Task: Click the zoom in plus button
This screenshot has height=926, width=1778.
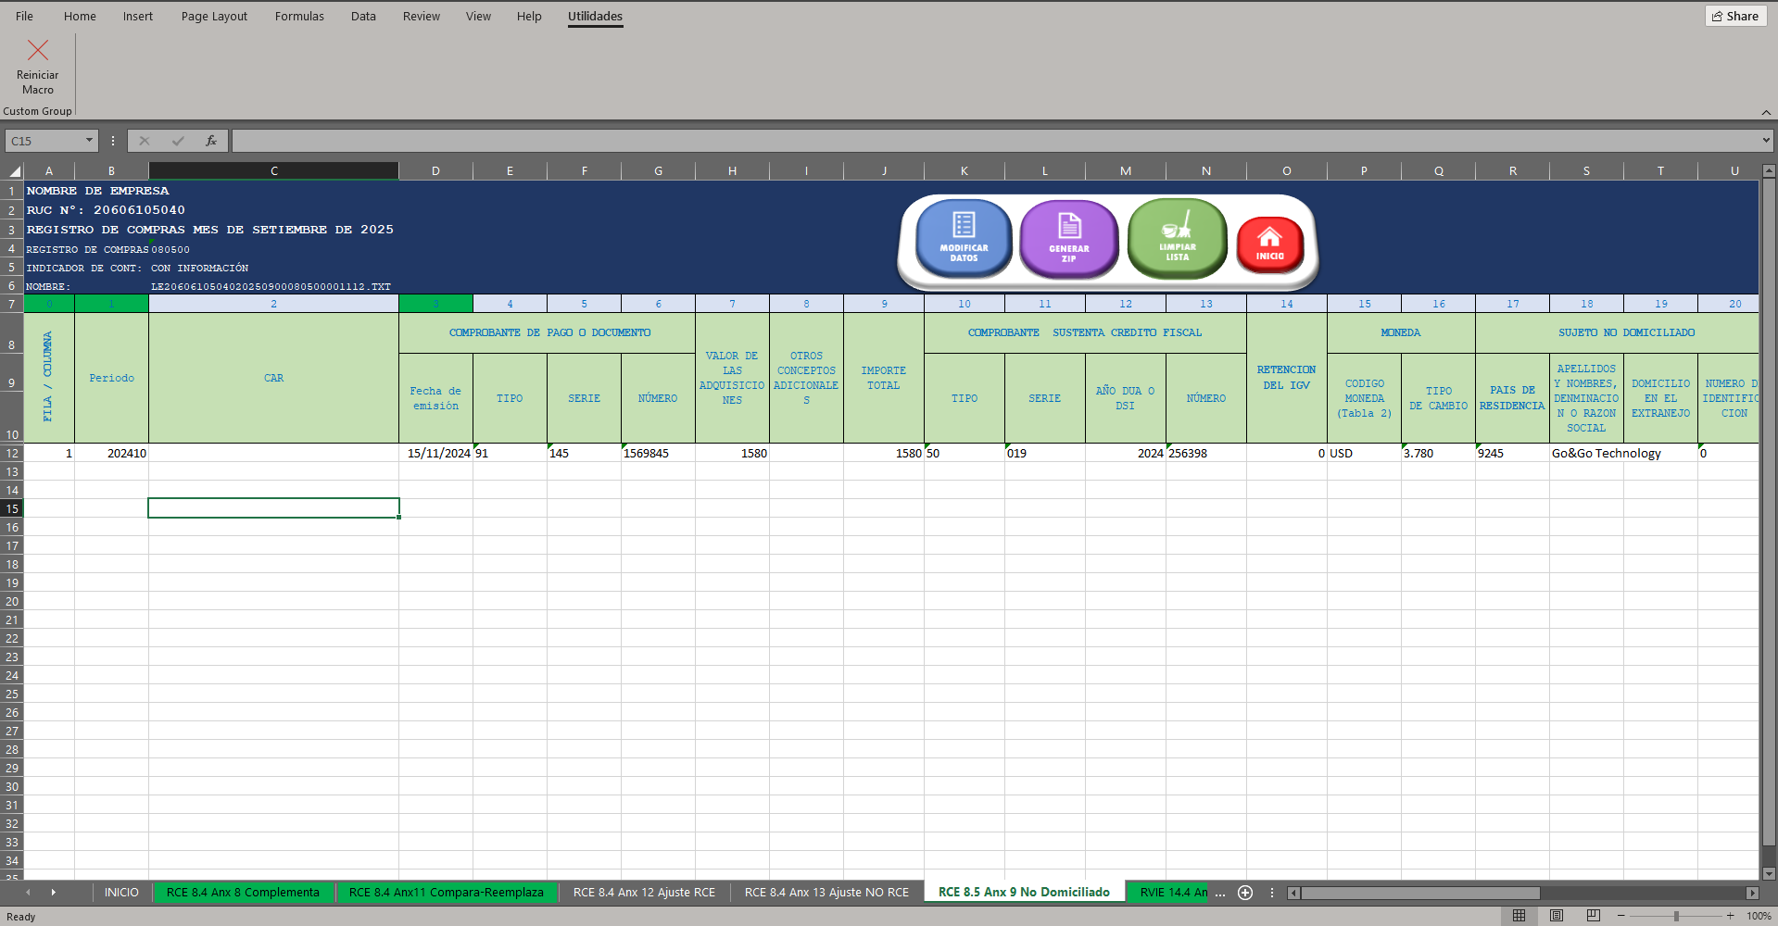Action: (1730, 916)
